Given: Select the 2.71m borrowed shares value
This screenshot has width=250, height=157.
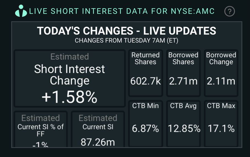Looking at the screenshot, I should tap(183, 81).
